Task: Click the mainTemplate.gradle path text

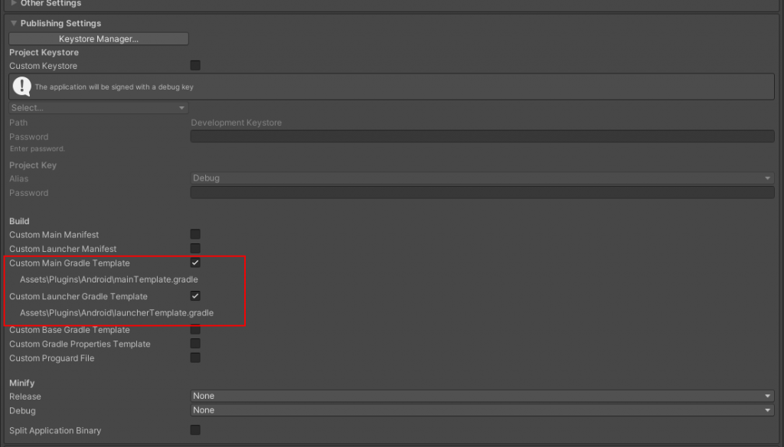Action: point(109,279)
